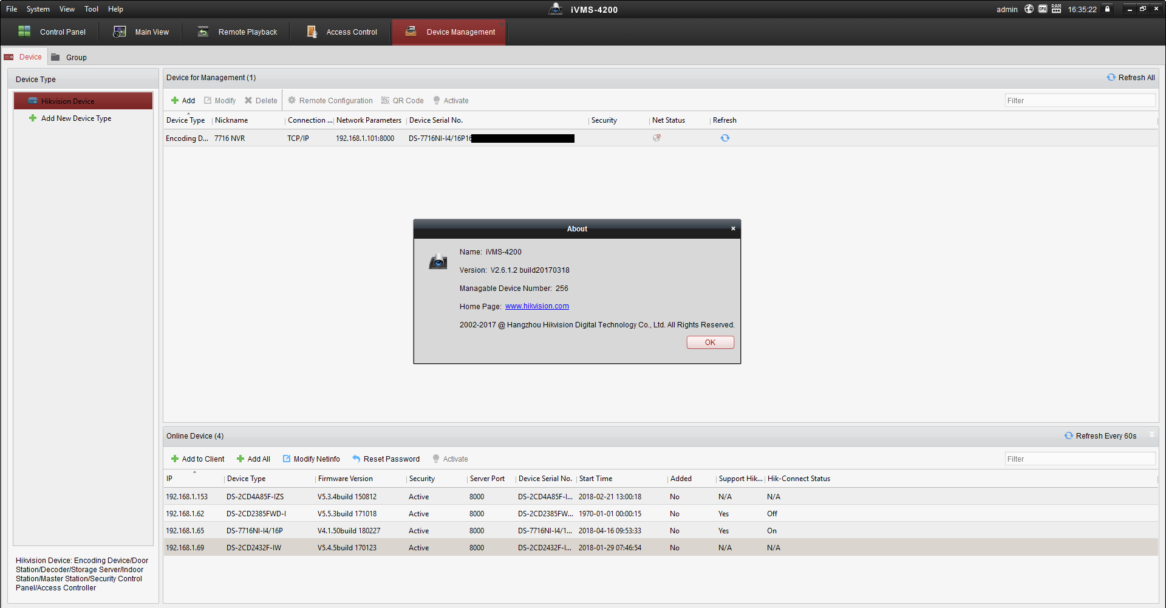Activate the selected online device
The image size is (1166, 608).
point(450,459)
